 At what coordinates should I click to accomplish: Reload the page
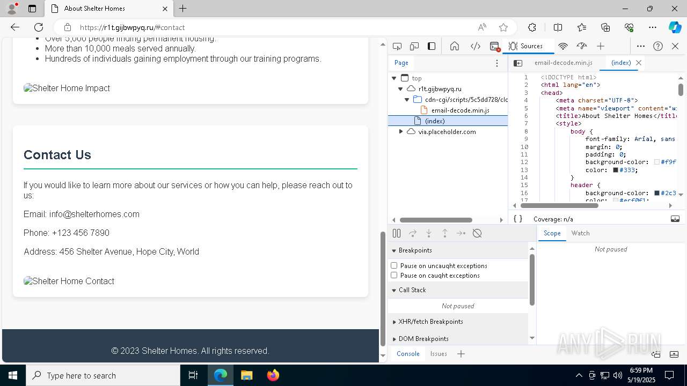tap(39, 27)
